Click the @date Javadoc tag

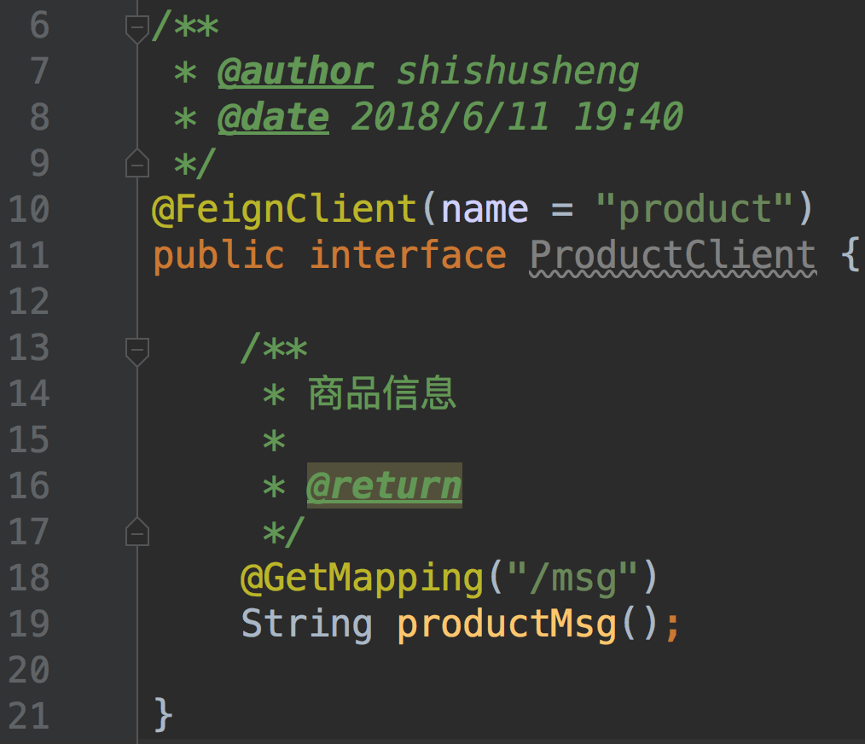pos(273,118)
